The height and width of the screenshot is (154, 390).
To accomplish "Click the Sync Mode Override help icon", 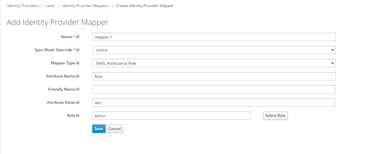I will (x=78, y=50).
